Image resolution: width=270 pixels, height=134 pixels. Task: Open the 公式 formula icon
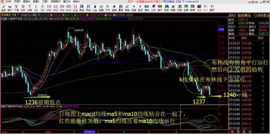(x=154, y=8)
